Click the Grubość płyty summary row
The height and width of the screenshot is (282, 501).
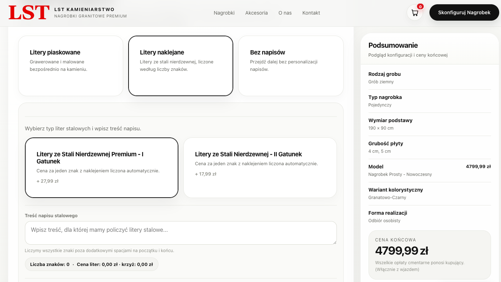coord(430,147)
